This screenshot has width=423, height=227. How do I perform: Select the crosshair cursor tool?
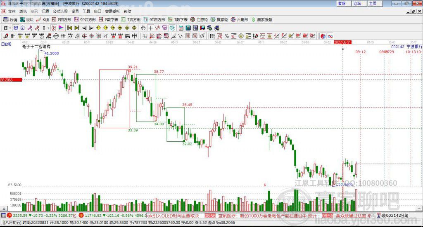tap(150, 28)
